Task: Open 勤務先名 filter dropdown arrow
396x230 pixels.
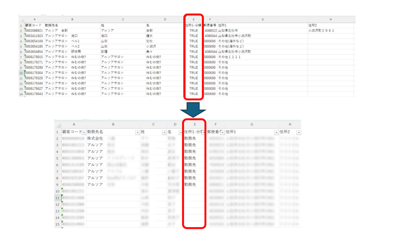Action: point(138,132)
